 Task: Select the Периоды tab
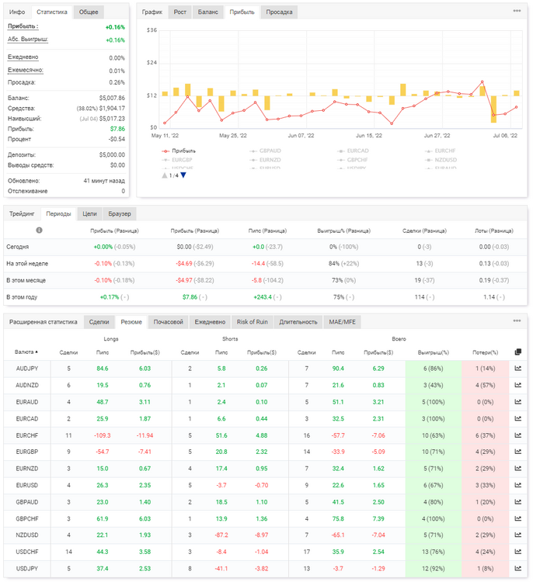[58, 214]
